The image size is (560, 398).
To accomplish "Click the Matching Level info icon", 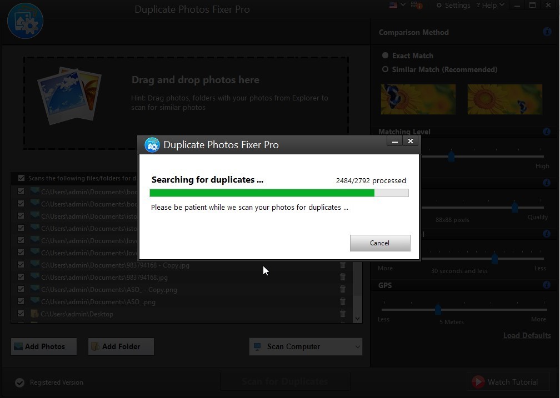I will point(547,132).
